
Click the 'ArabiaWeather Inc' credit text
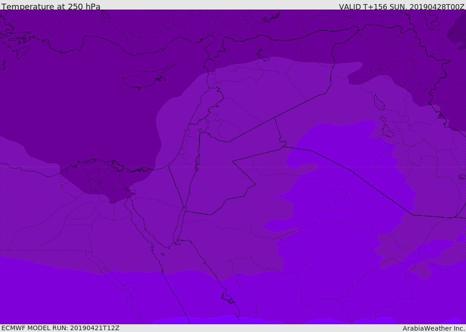coord(434,328)
